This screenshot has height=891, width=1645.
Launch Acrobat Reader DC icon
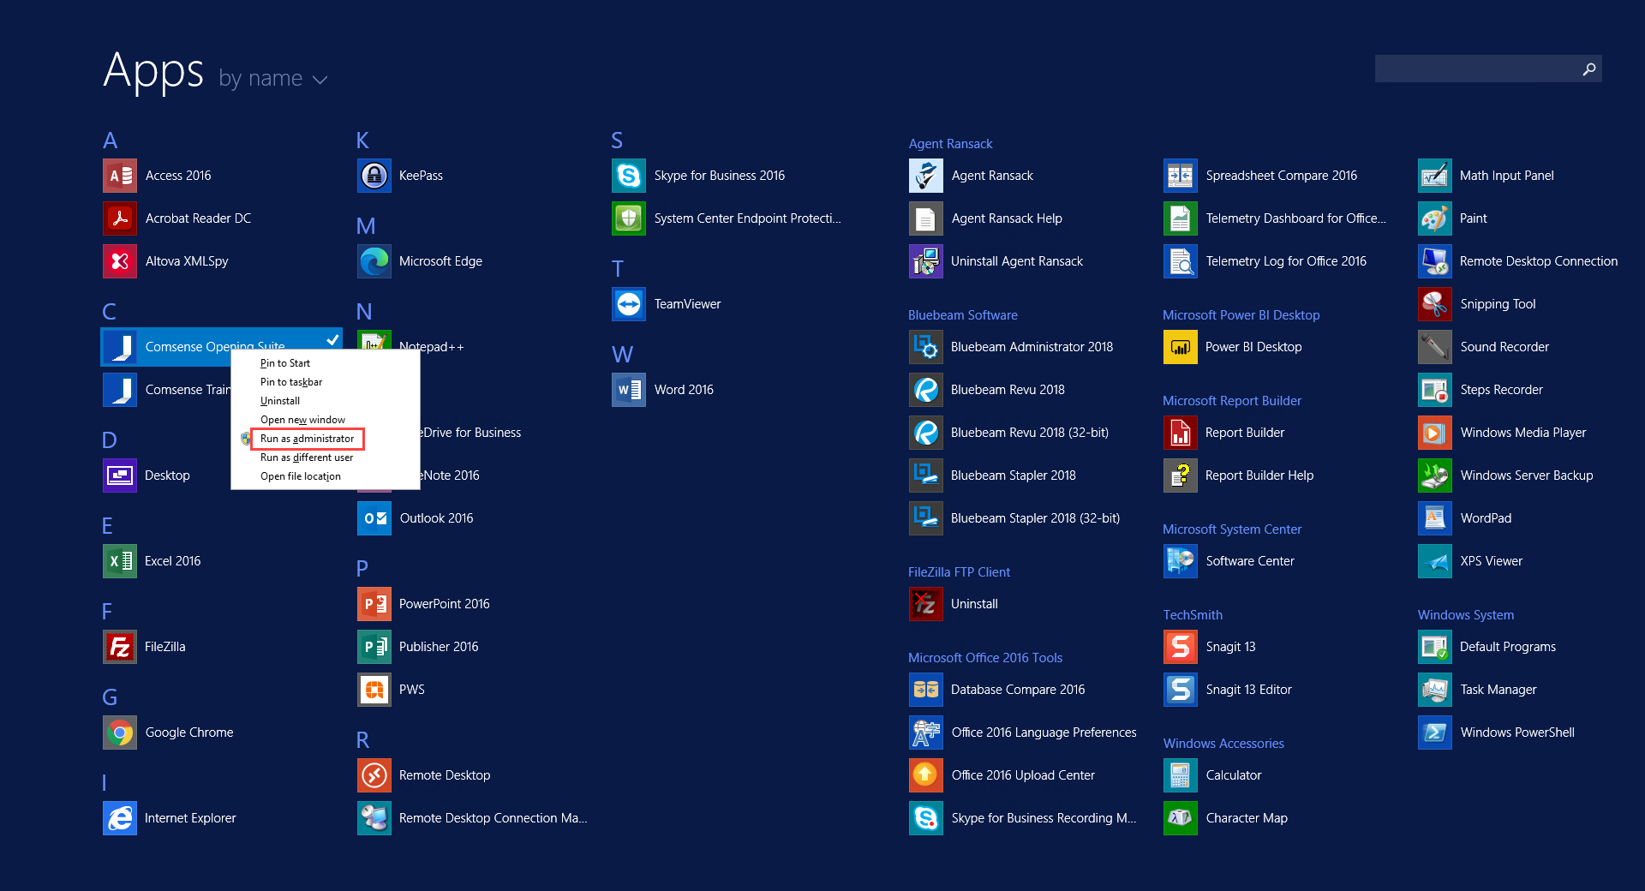click(x=120, y=218)
